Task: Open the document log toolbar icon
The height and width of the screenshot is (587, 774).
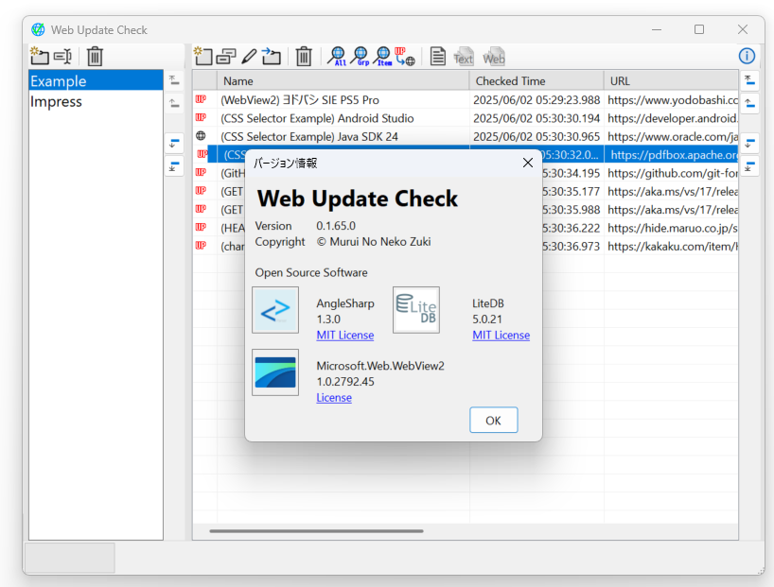Action: pyautogui.click(x=437, y=57)
